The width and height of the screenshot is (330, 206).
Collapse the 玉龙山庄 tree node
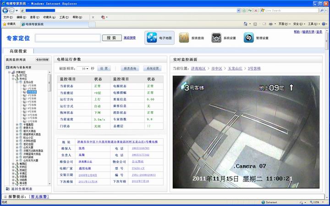(x=16, y=82)
